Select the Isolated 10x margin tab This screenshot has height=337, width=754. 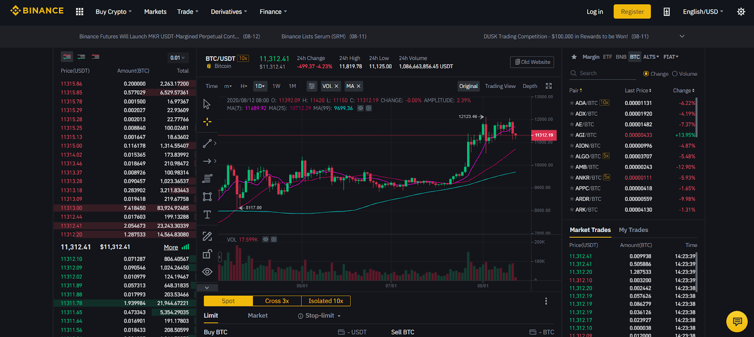click(x=326, y=301)
